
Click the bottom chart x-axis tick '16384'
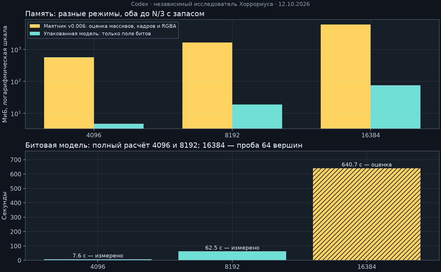tap(367, 267)
